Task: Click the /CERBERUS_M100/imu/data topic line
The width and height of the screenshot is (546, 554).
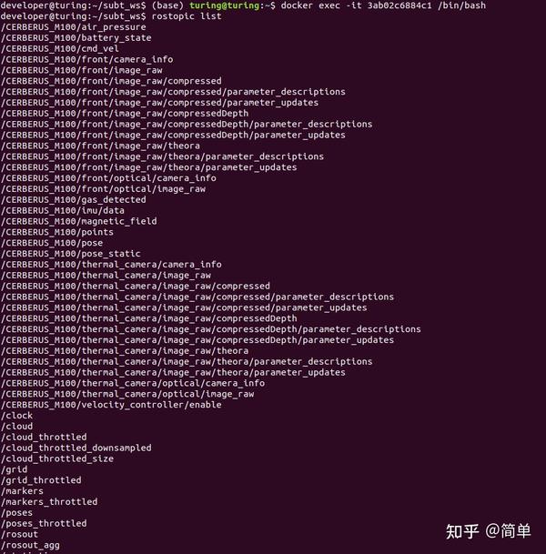Action: point(63,210)
